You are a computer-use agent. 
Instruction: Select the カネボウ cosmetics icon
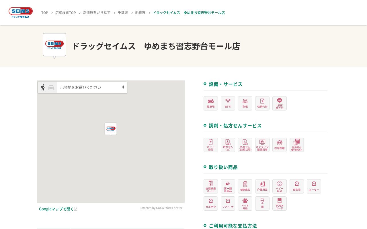(x=211, y=204)
